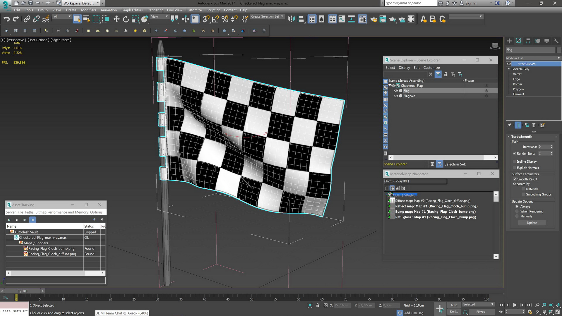
Task: Select the When Rendering update option
Action: pos(517,211)
